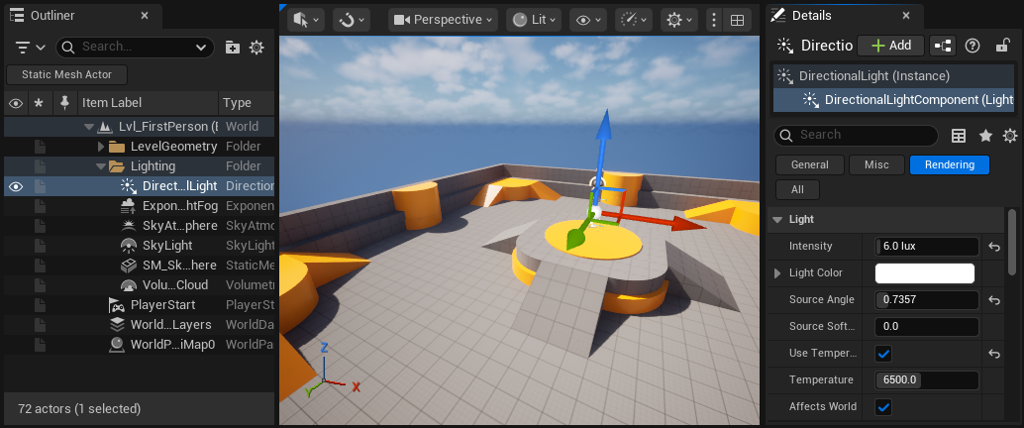
Task: Open Blueprint/component hierarchy icon in Details
Action: pos(943,46)
